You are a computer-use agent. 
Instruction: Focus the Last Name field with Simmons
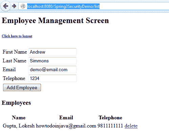(52, 61)
